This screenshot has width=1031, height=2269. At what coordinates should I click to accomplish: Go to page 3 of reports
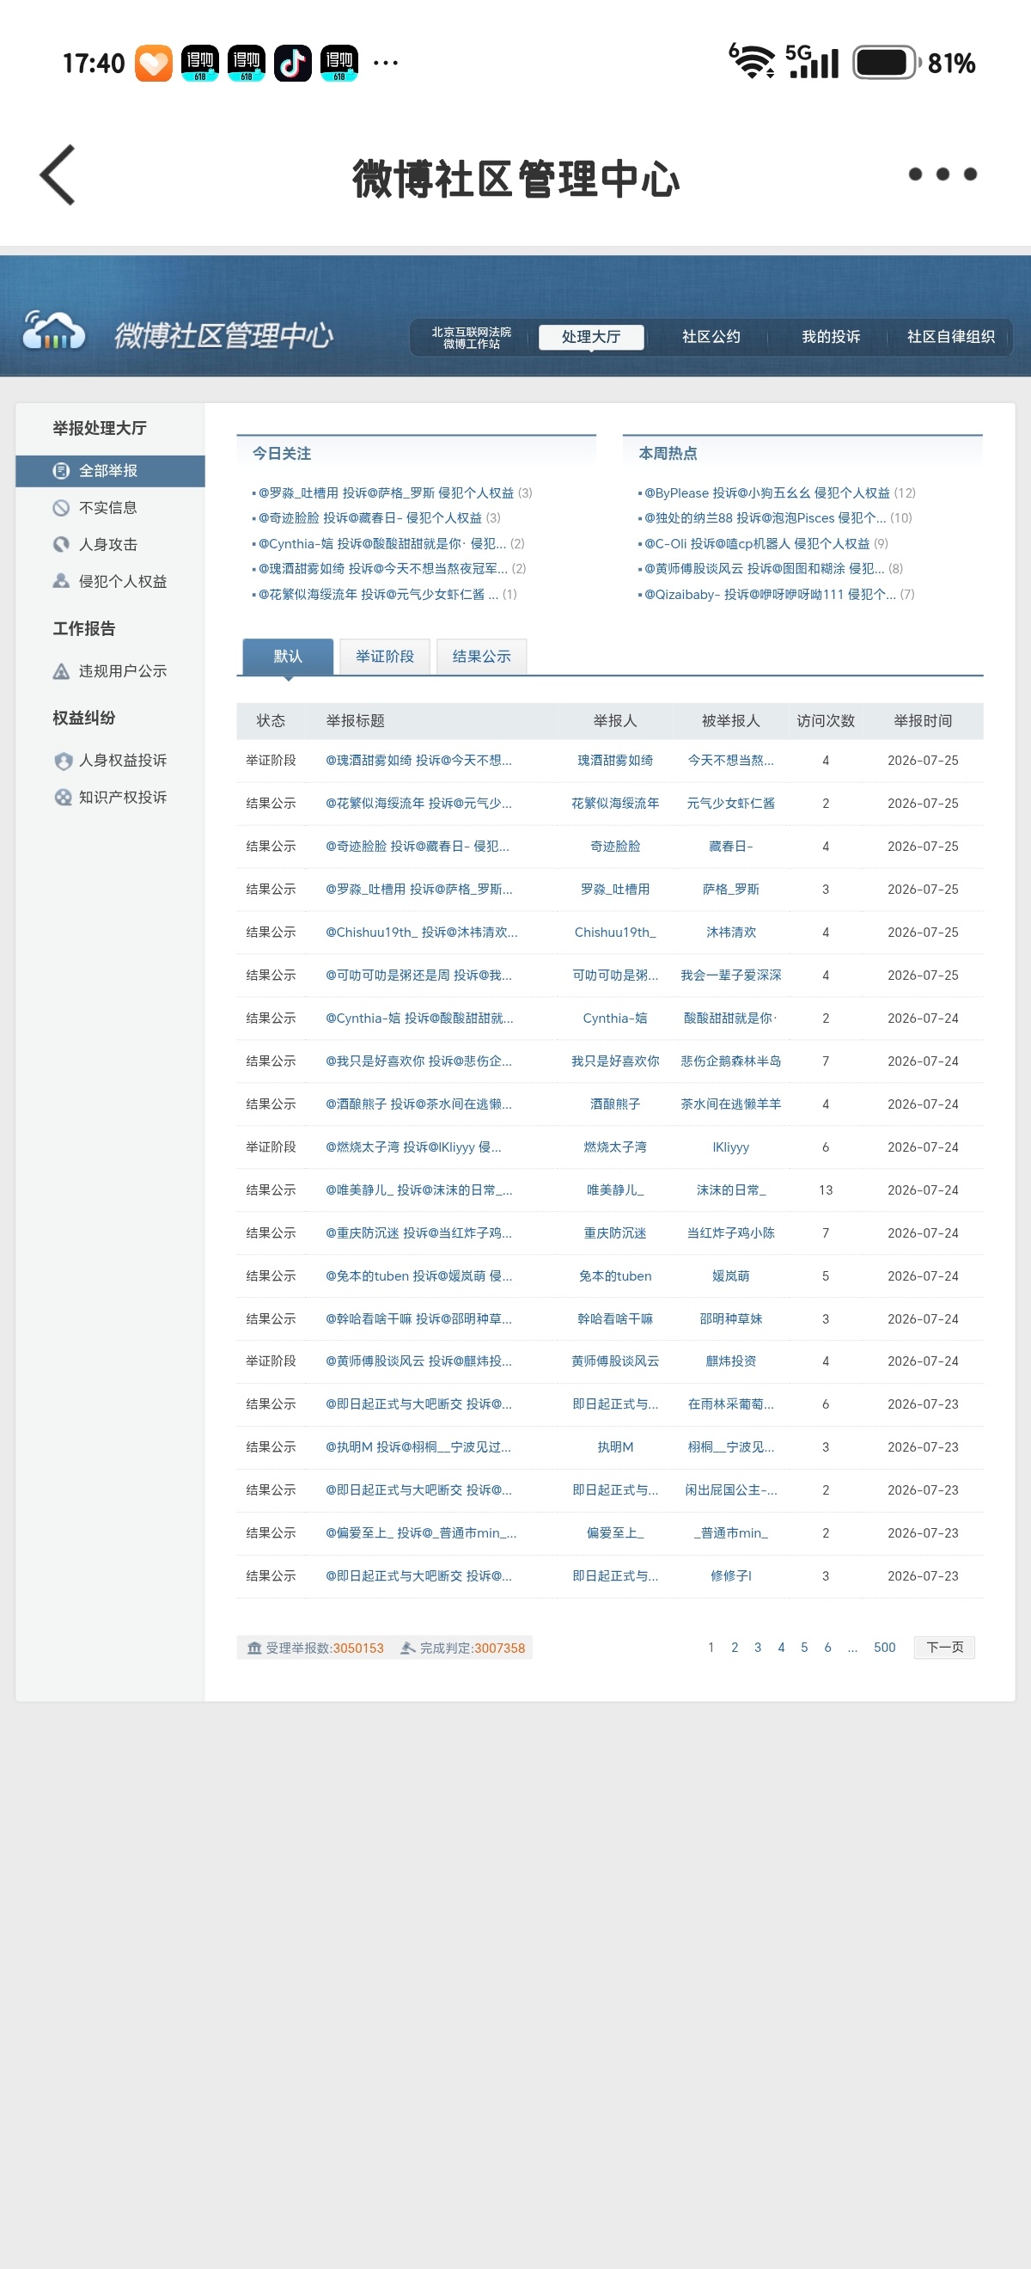pyautogui.click(x=757, y=1648)
